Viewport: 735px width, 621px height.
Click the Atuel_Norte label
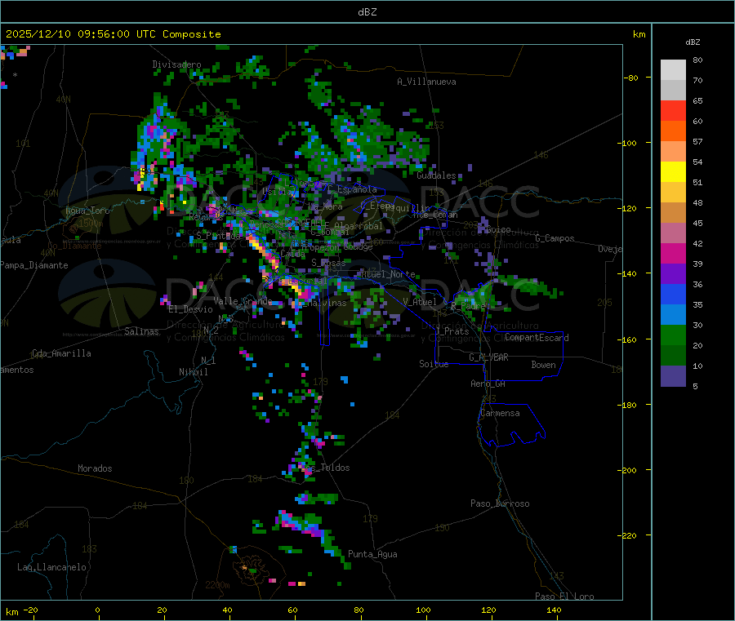pos(388,274)
